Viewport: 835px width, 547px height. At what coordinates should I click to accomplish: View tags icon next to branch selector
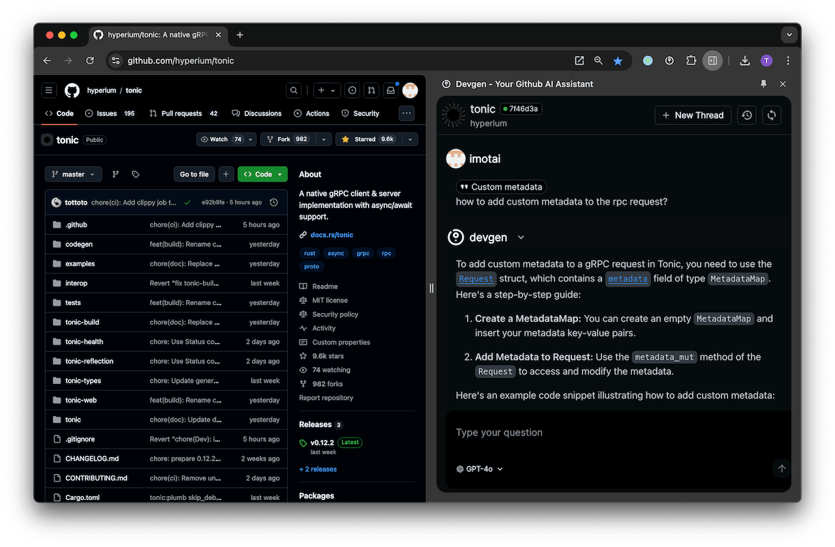(135, 174)
